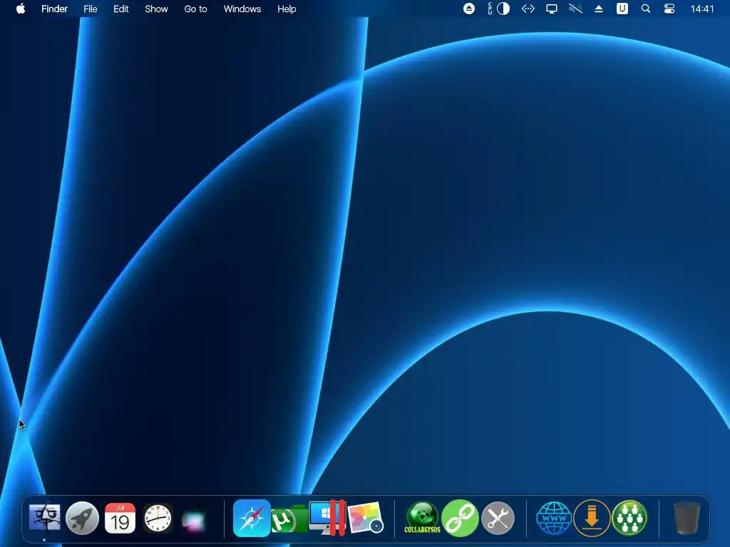Open the green people group icon
Screen dimensions: 730x547
click(629, 518)
